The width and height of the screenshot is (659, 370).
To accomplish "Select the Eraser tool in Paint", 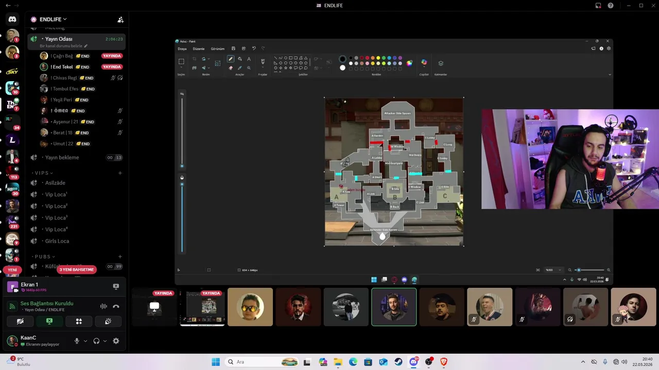I will [x=231, y=68].
